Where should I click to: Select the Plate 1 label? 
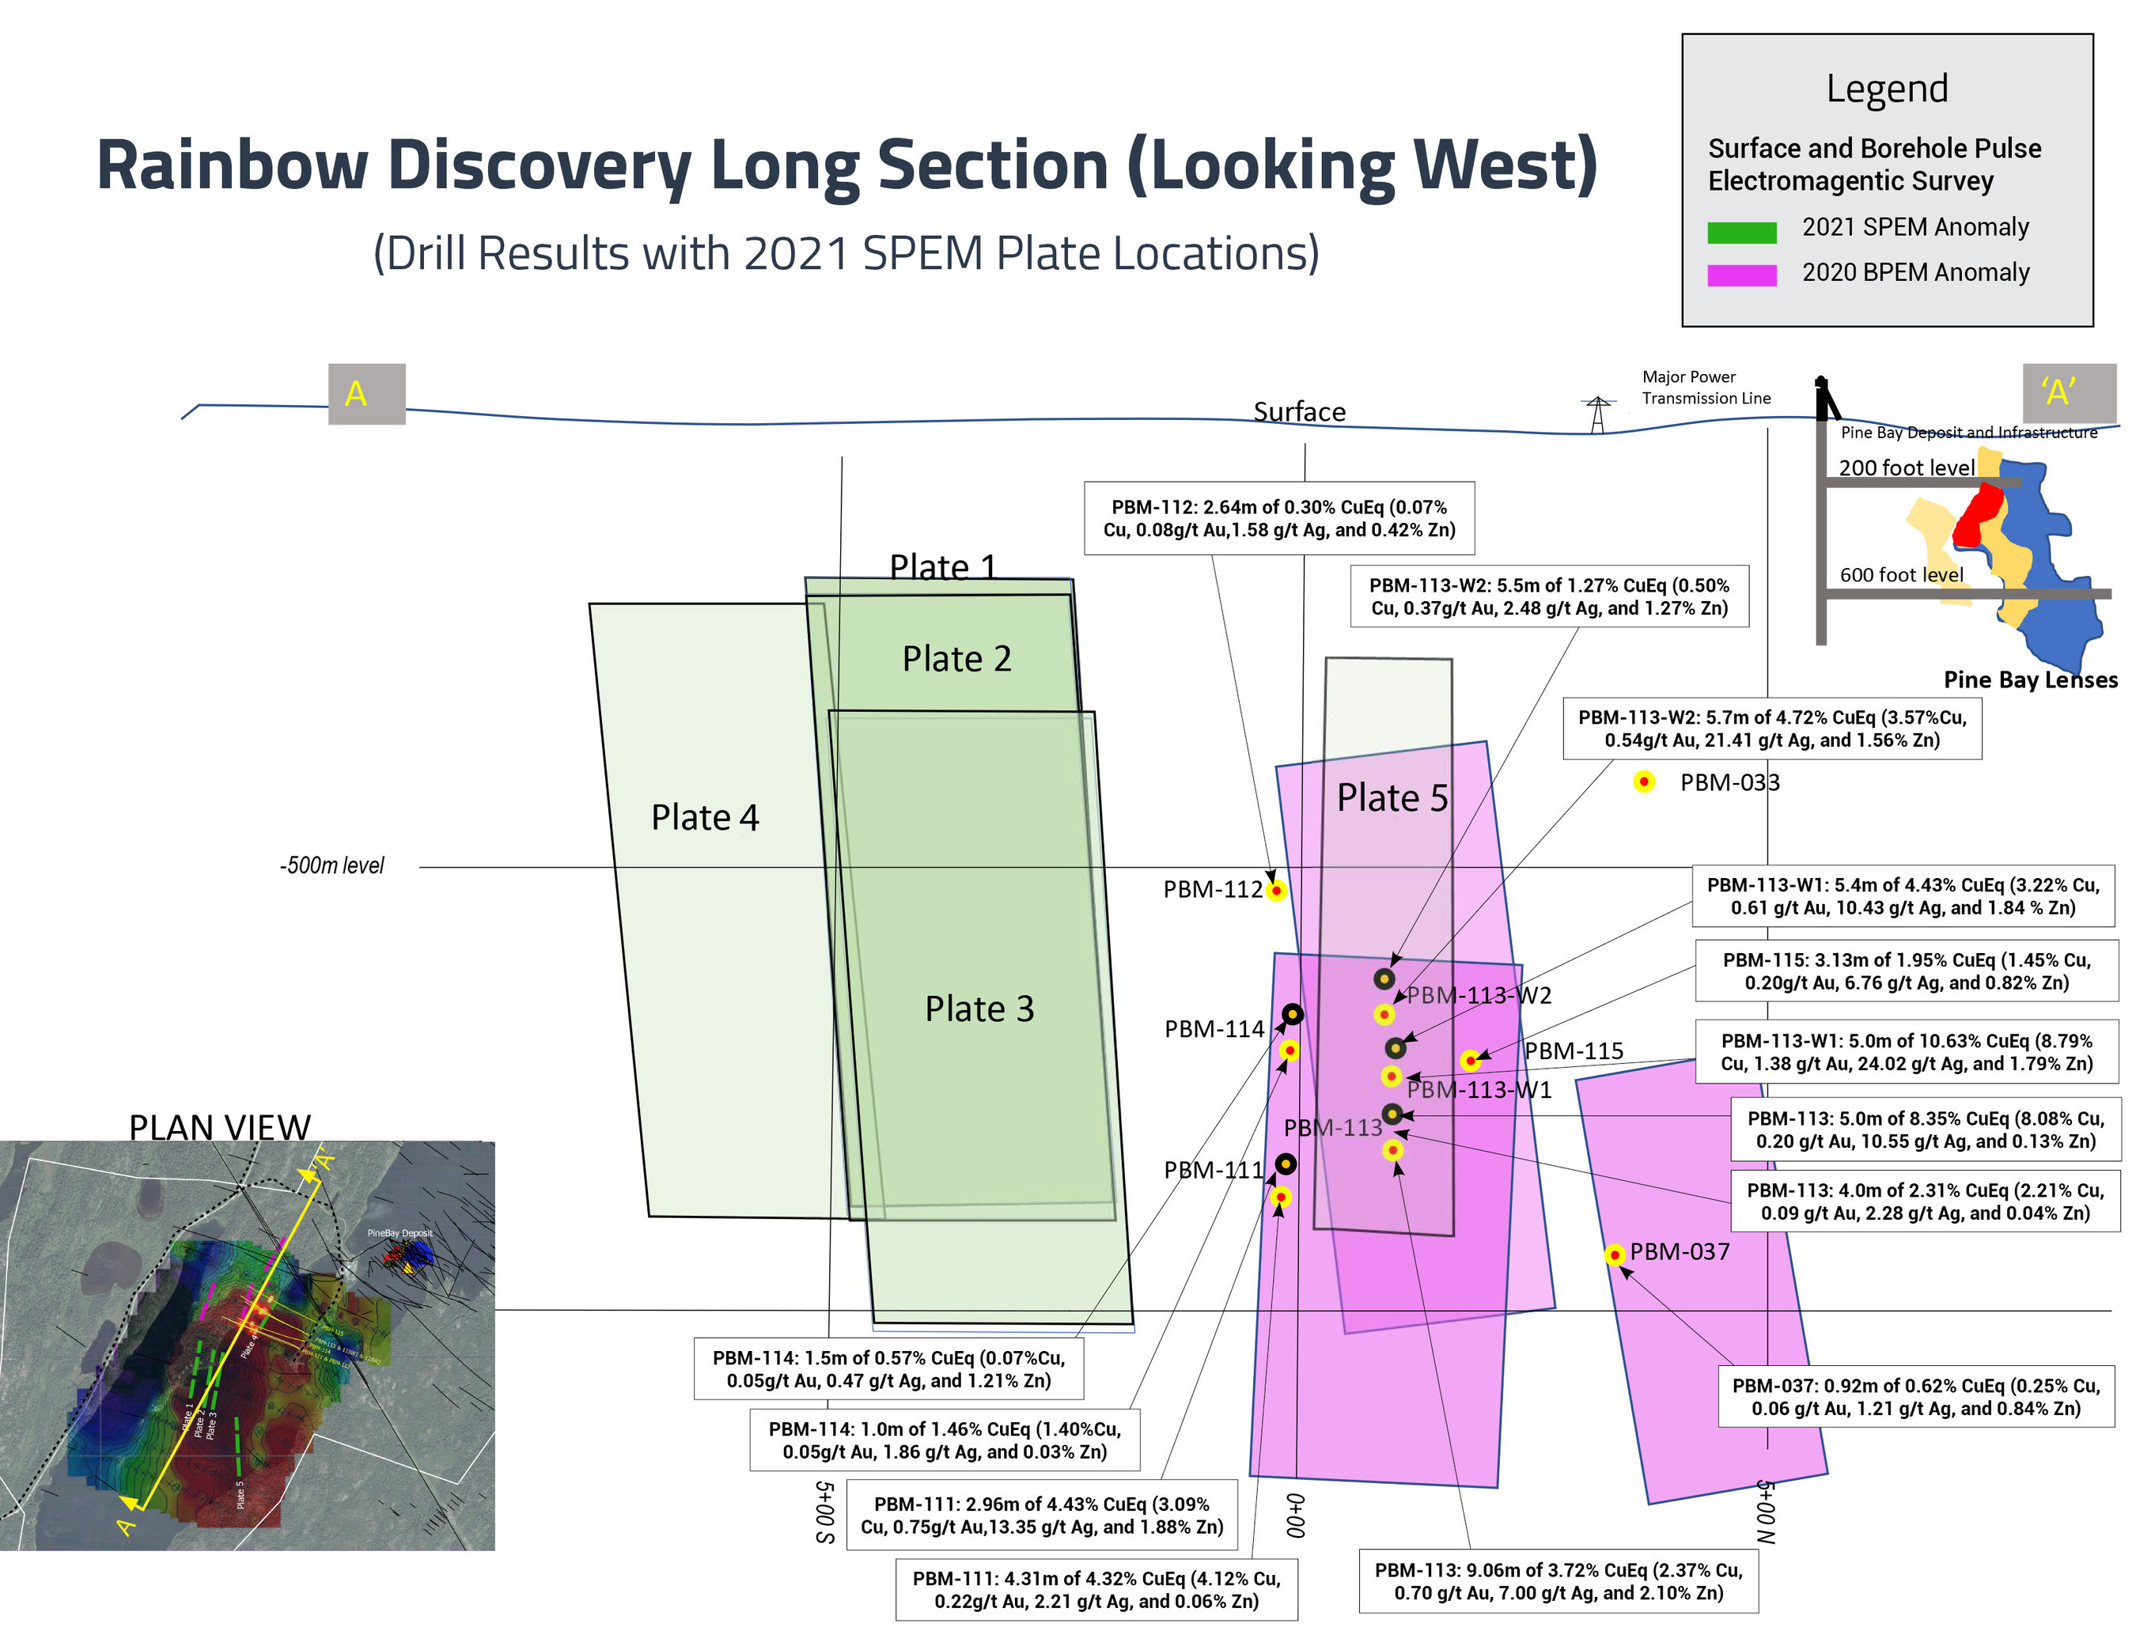[943, 567]
